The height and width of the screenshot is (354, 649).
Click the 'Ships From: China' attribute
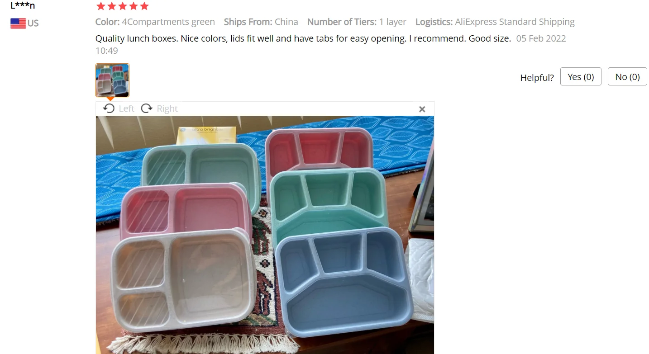[261, 22]
